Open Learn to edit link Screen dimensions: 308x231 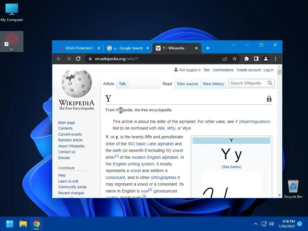(68, 181)
